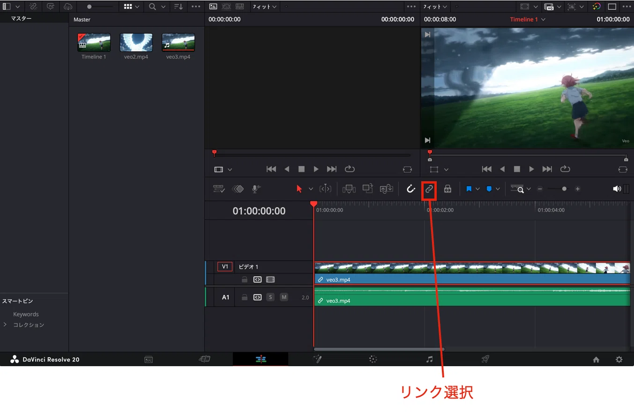Viewport: 634px width, 413px height.
Task: Open the Timeline 1 thumbnail
Action: 94,42
